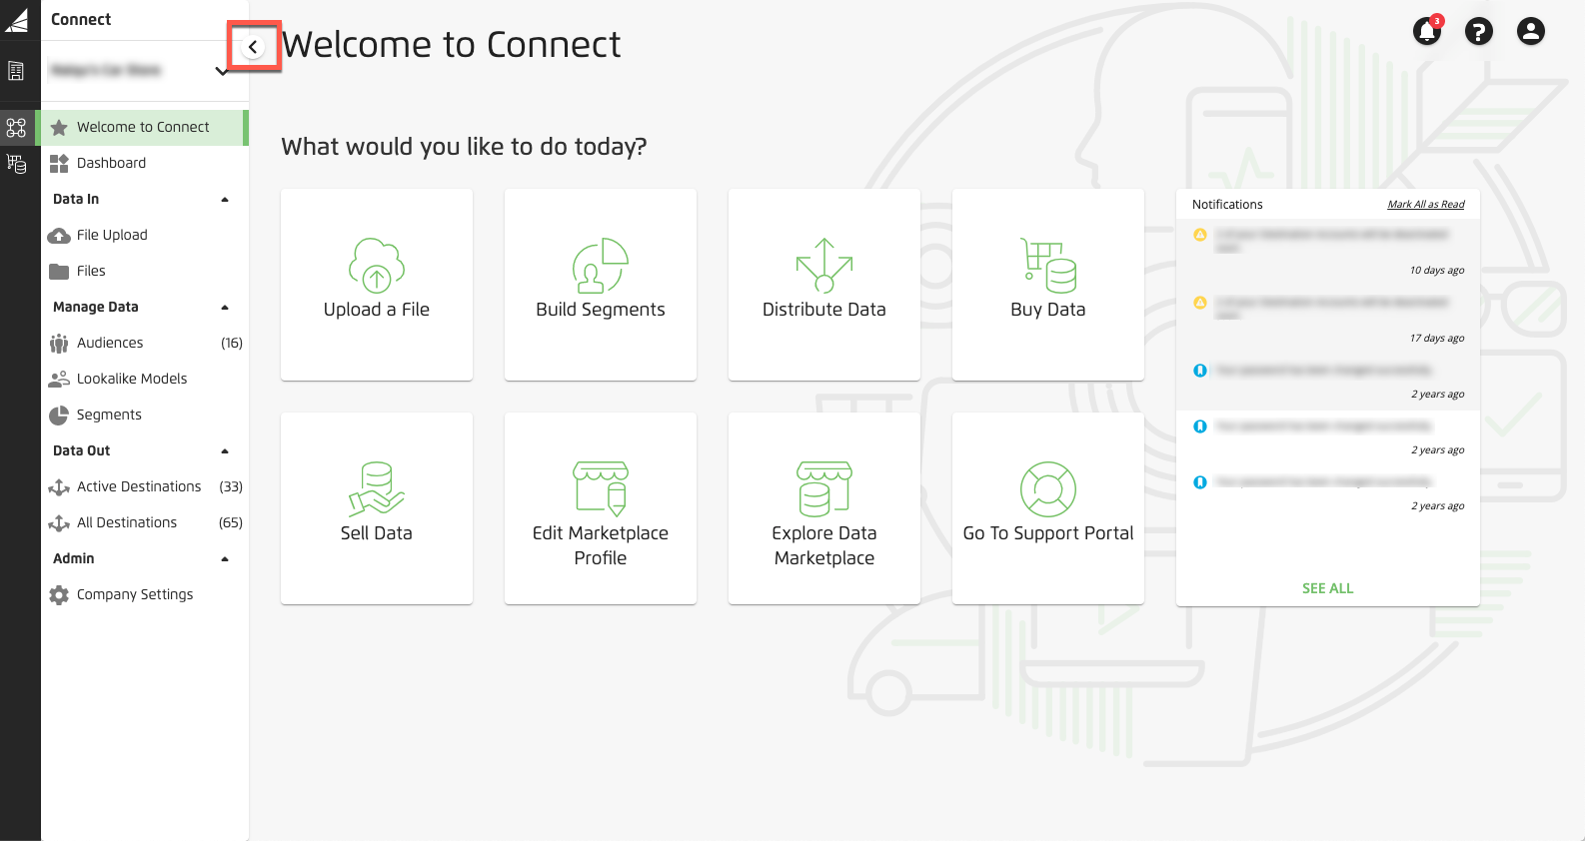
Task: Open the user account profile icon
Action: point(1530,32)
